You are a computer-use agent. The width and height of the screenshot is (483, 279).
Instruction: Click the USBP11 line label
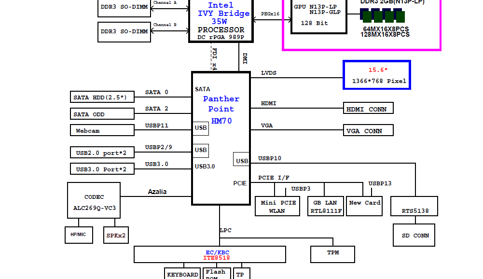click(x=156, y=126)
